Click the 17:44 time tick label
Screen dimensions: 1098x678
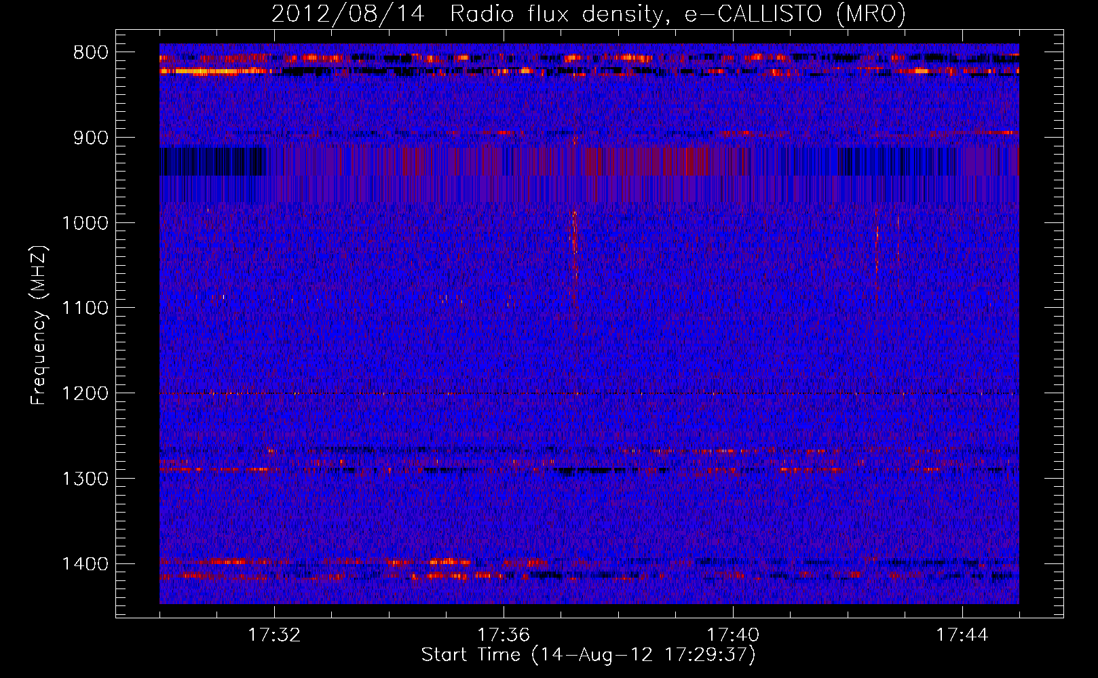pos(962,635)
